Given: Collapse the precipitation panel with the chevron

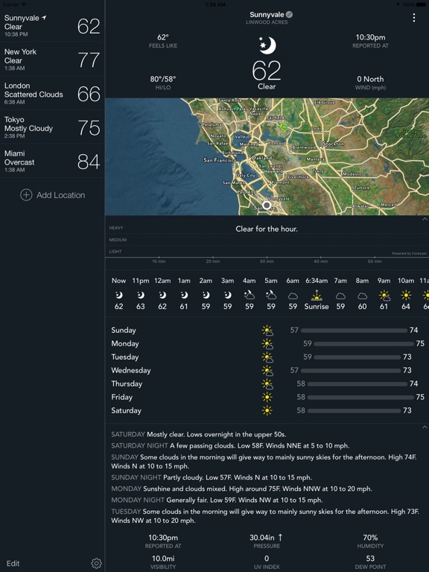Looking at the screenshot, I should tap(425, 219).
